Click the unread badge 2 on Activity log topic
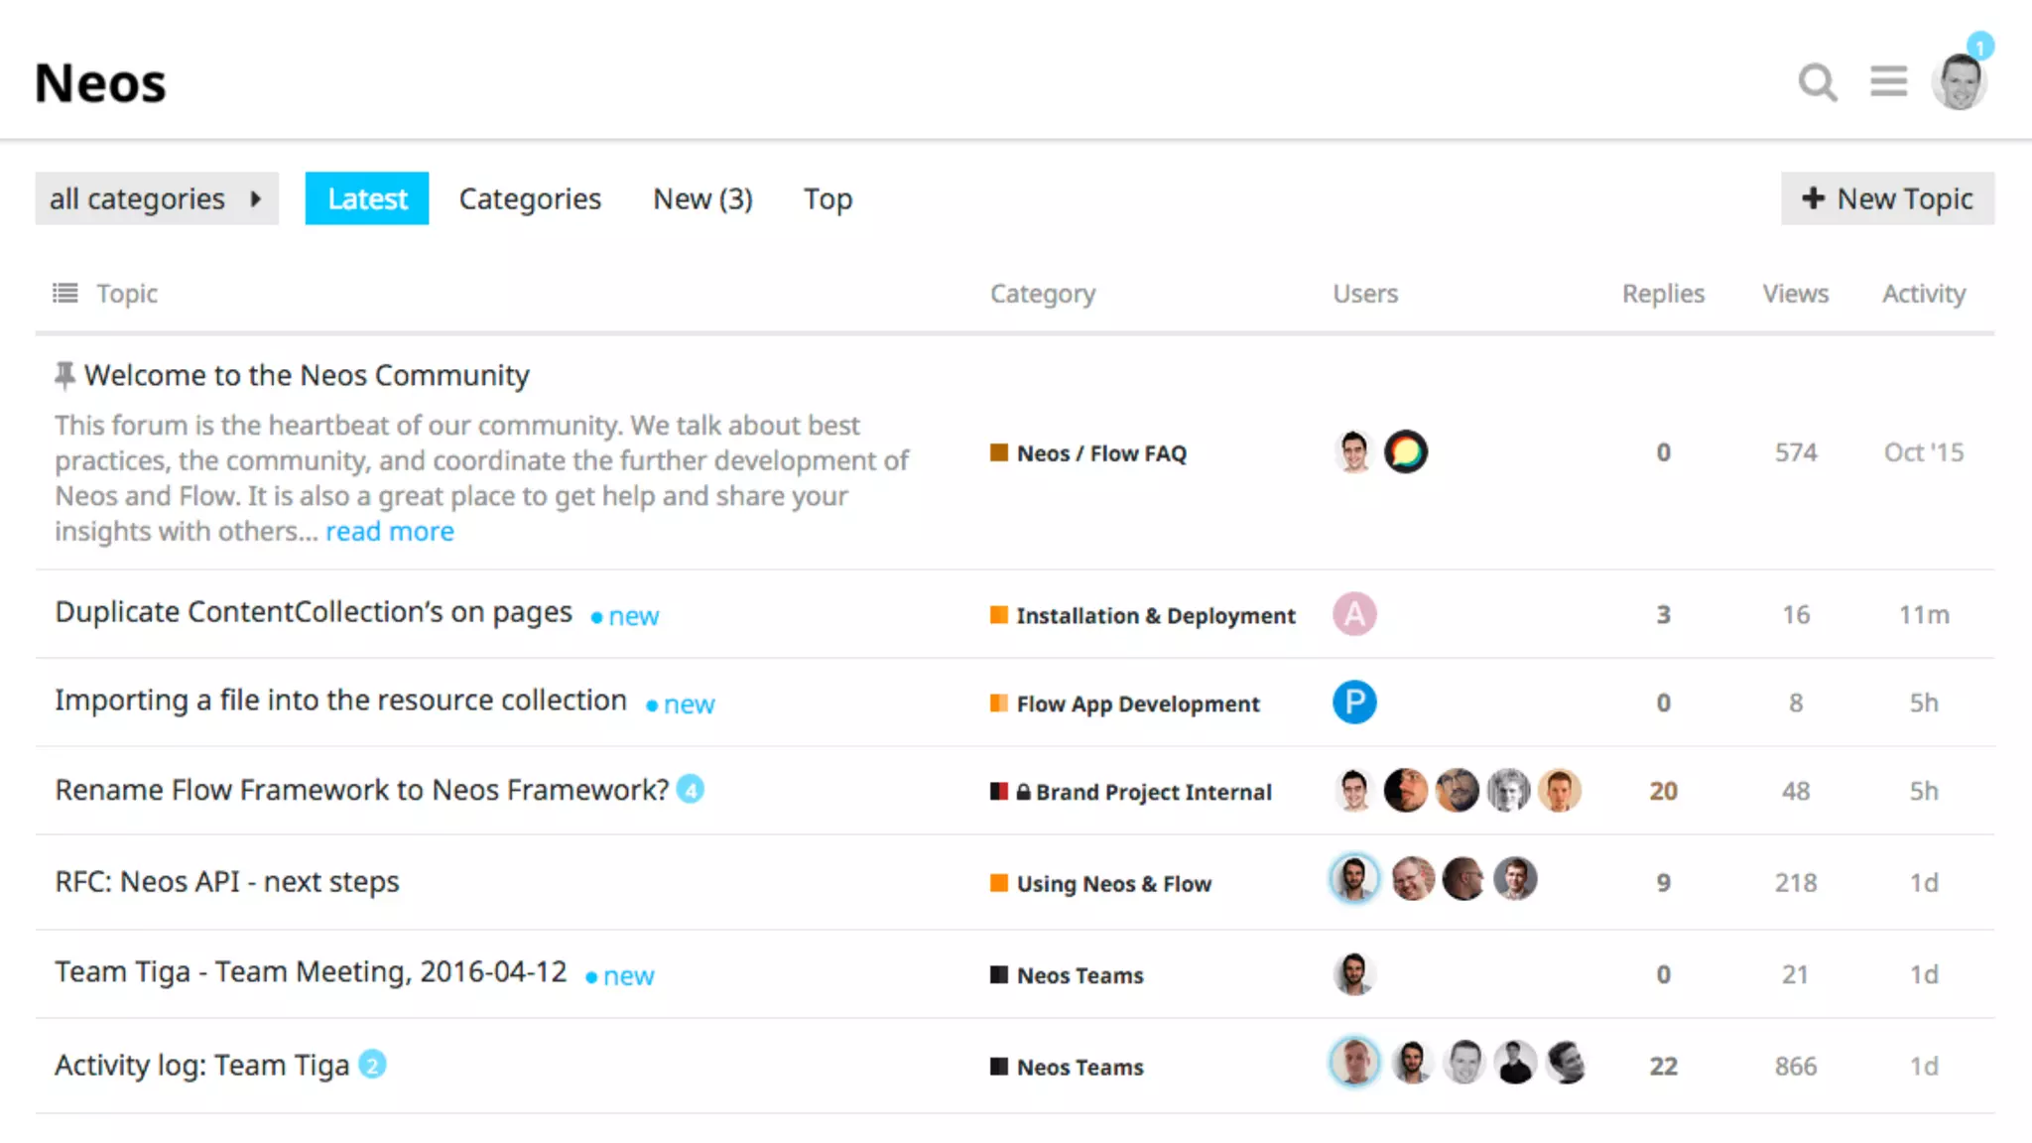Viewport: 2032px width, 1143px height. [x=372, y=1065]
